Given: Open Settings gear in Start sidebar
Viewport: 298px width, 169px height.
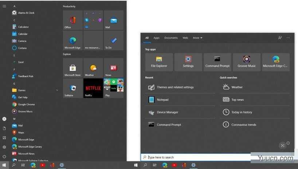Looking at the screenshot, I should point(4,147).
